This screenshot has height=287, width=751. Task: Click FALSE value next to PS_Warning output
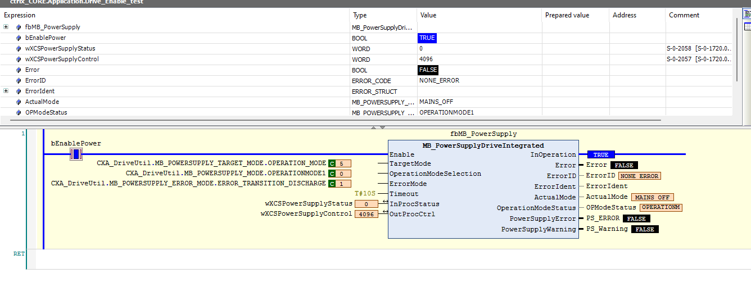(645, 229)
